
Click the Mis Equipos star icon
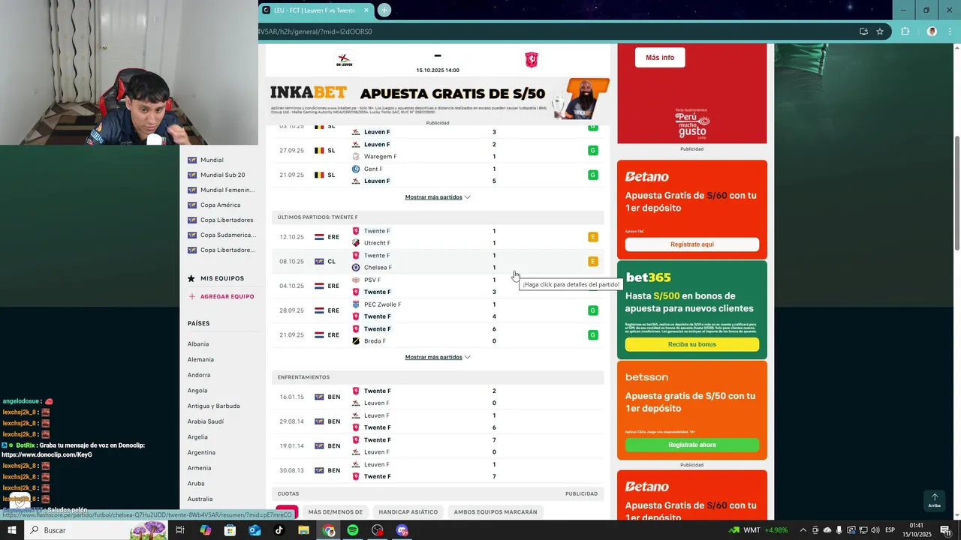(191, 278)
